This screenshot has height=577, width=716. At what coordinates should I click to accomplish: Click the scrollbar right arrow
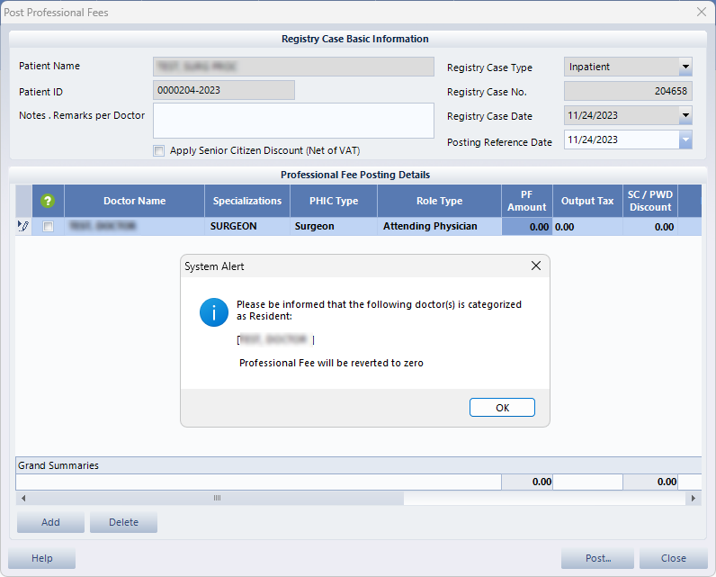point(693,498)
